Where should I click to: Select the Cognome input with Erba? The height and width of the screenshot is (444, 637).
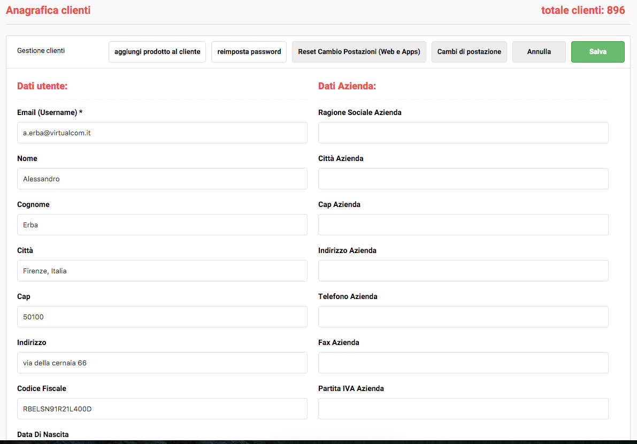click(x=162, y=225)
